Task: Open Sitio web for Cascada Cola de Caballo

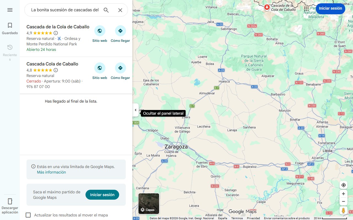Action: (x=100, y=71)
